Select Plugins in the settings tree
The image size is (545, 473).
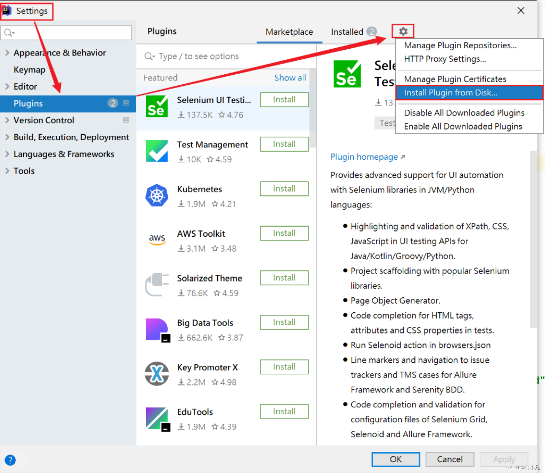tap(68, 103)
